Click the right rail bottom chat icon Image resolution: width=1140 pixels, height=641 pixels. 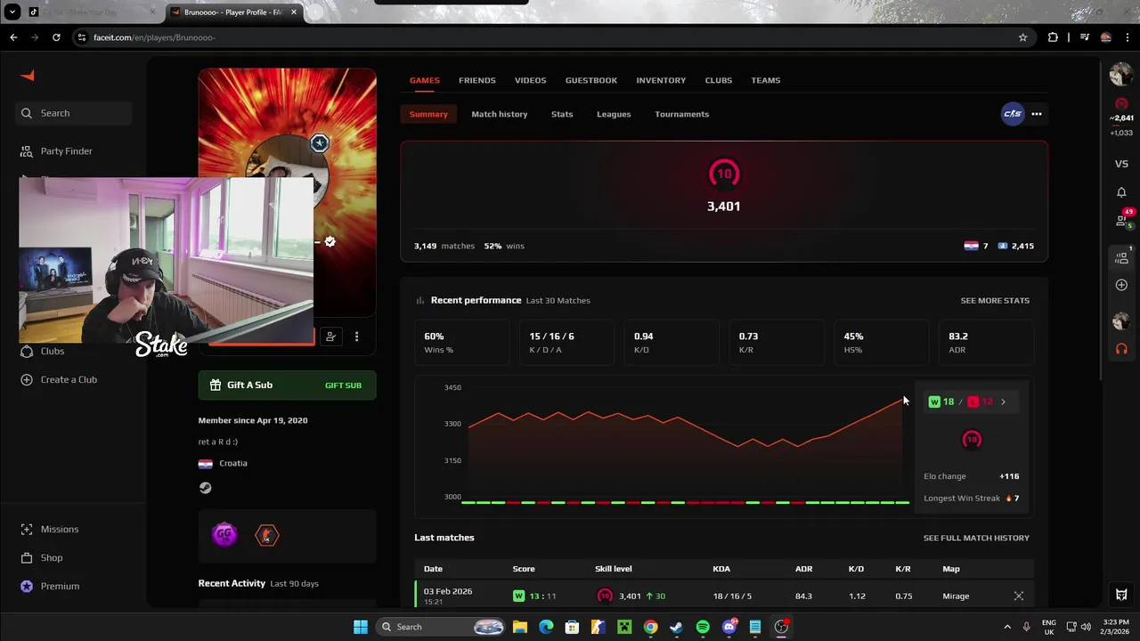pyautogui.click(x=1121, y=595)
